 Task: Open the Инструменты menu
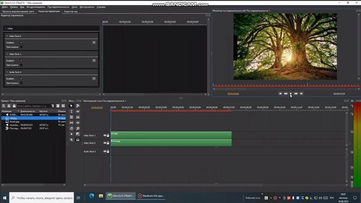pos(87,7)
